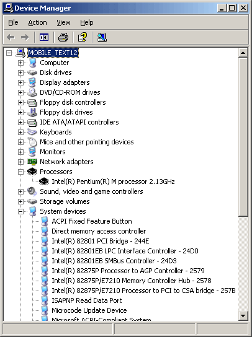Expand the Monitors category
The image size is (252, 337).
[20, 152]
